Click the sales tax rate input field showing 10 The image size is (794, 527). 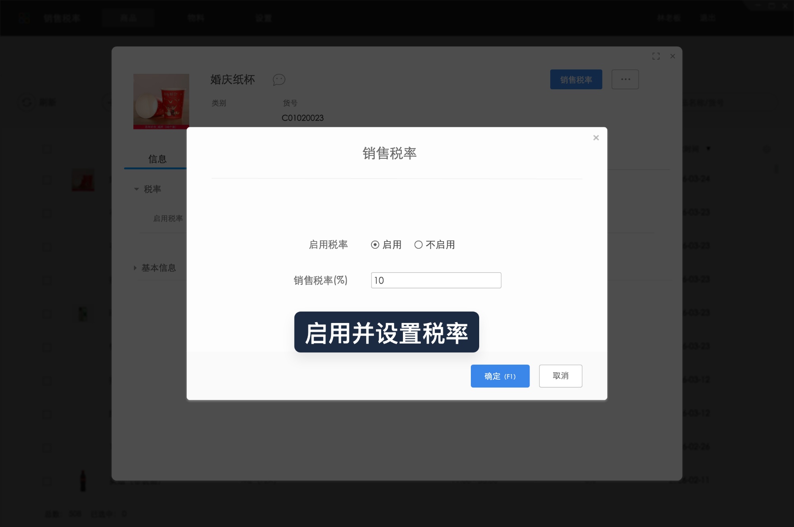coord(436,280)
